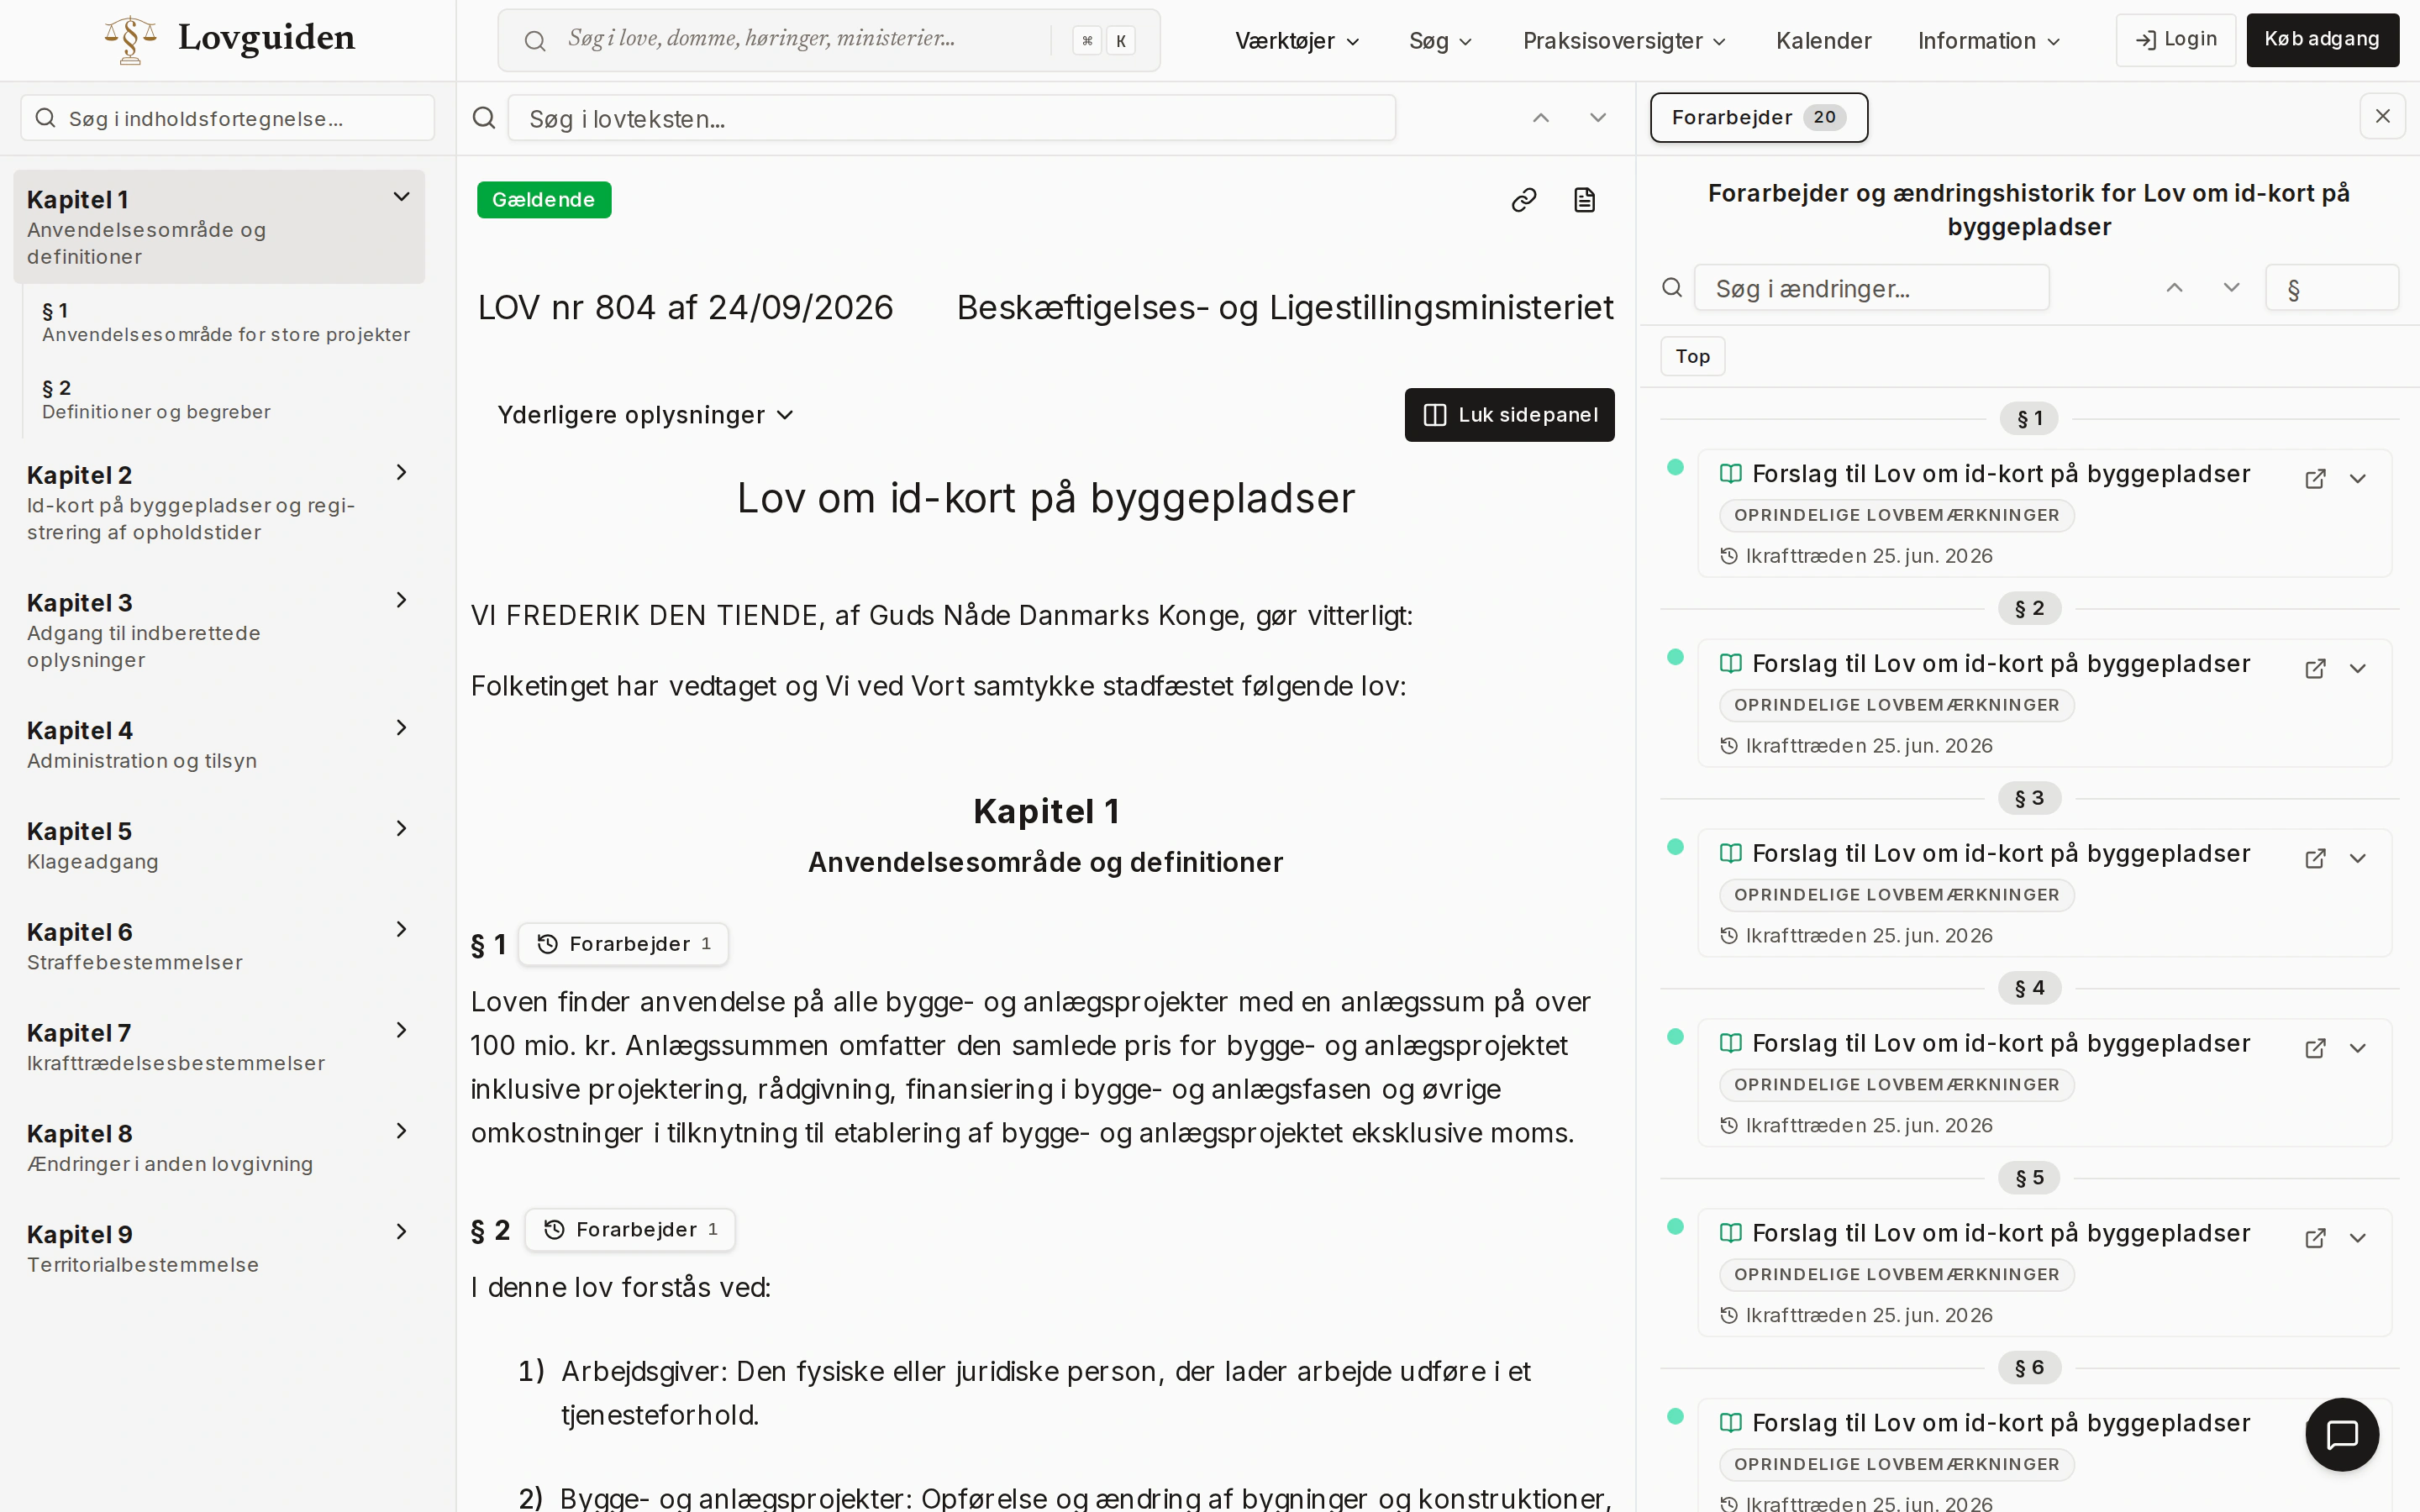Open the Søg menu

pos(1440,41)
